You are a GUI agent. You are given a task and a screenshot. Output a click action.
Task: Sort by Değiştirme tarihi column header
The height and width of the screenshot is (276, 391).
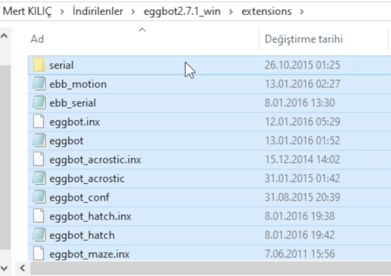303,39
